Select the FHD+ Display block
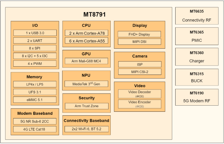Image resolution: width=224 pixels, height=144 pixels. click(140, 34)
